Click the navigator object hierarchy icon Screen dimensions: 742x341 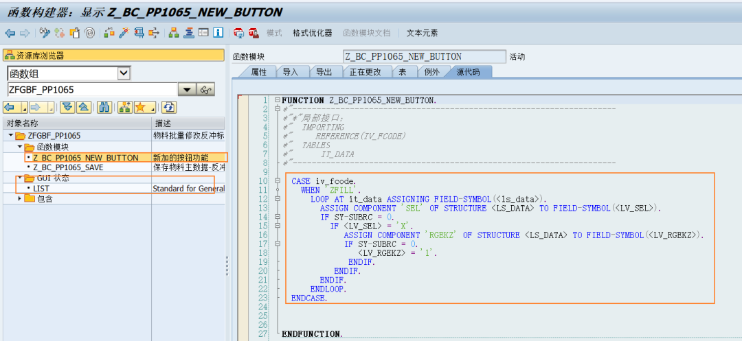(x=125, y=107)
